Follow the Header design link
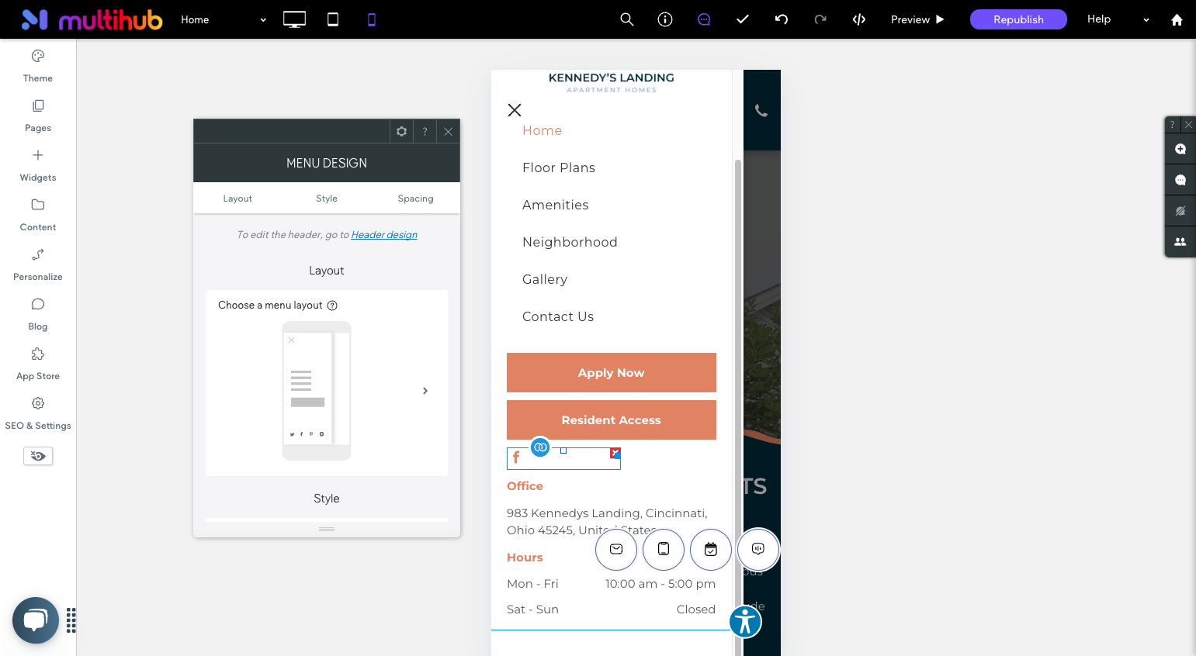The height and width of the screenshot is (656, 1196). [x=384, y=235]
